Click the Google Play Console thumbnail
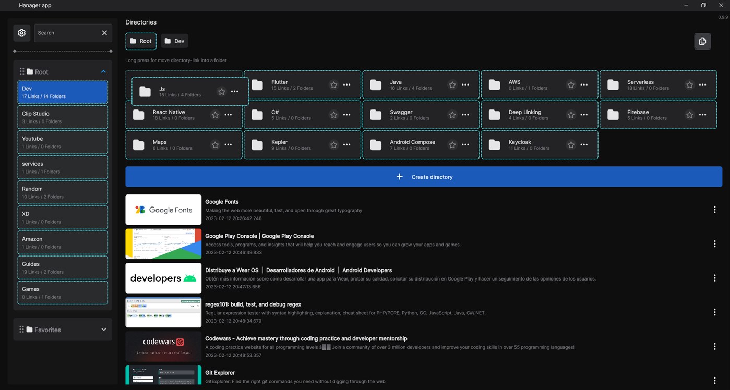 coord(163,244)
